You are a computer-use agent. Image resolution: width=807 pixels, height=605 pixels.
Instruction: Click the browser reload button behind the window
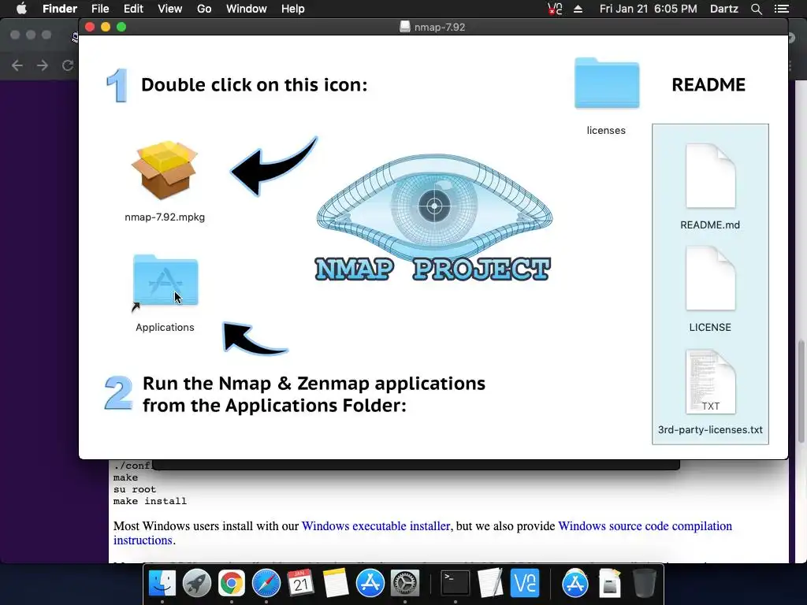click(x=68, y=65)
